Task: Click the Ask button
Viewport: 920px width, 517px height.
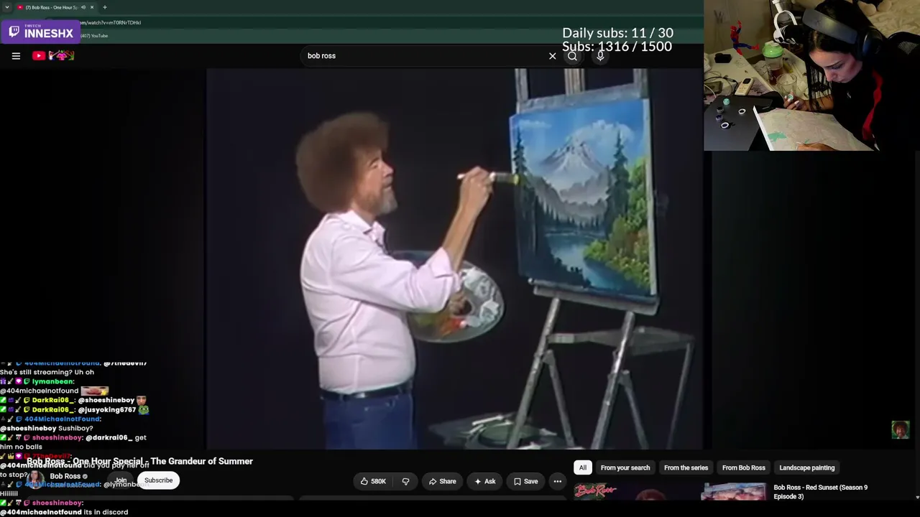Action: point(484,481)
